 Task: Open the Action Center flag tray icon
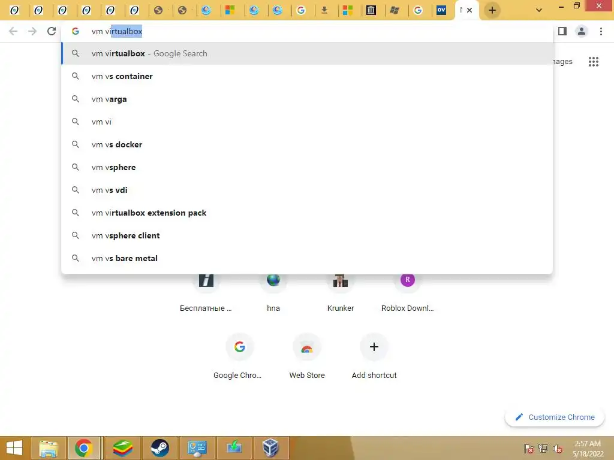[x=528, y=449]
